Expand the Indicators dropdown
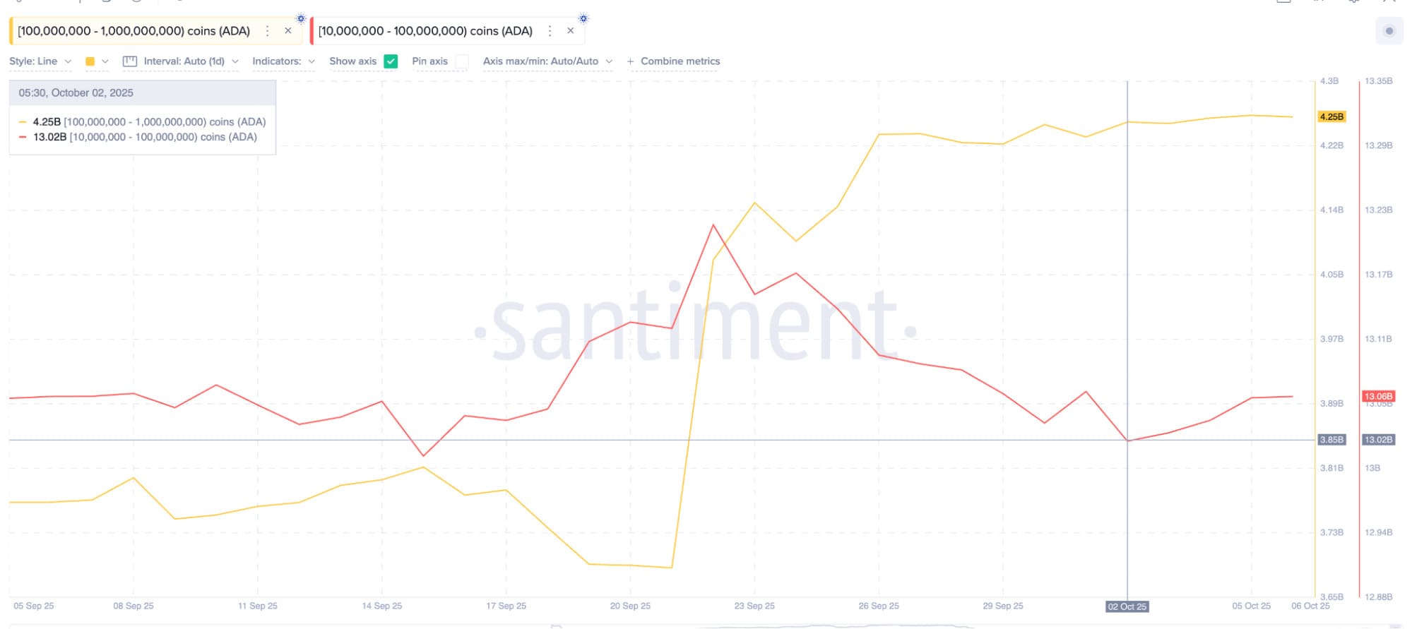 [x=283, y=61]
